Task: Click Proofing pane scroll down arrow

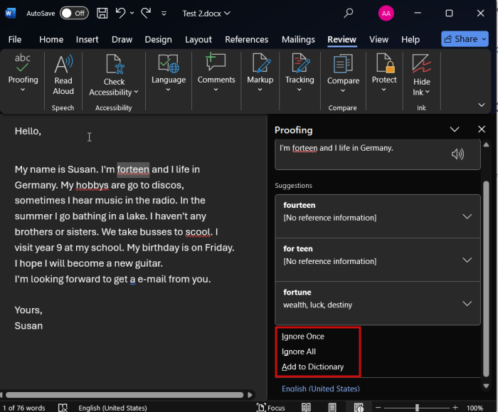Action: [x=486, y=386]
